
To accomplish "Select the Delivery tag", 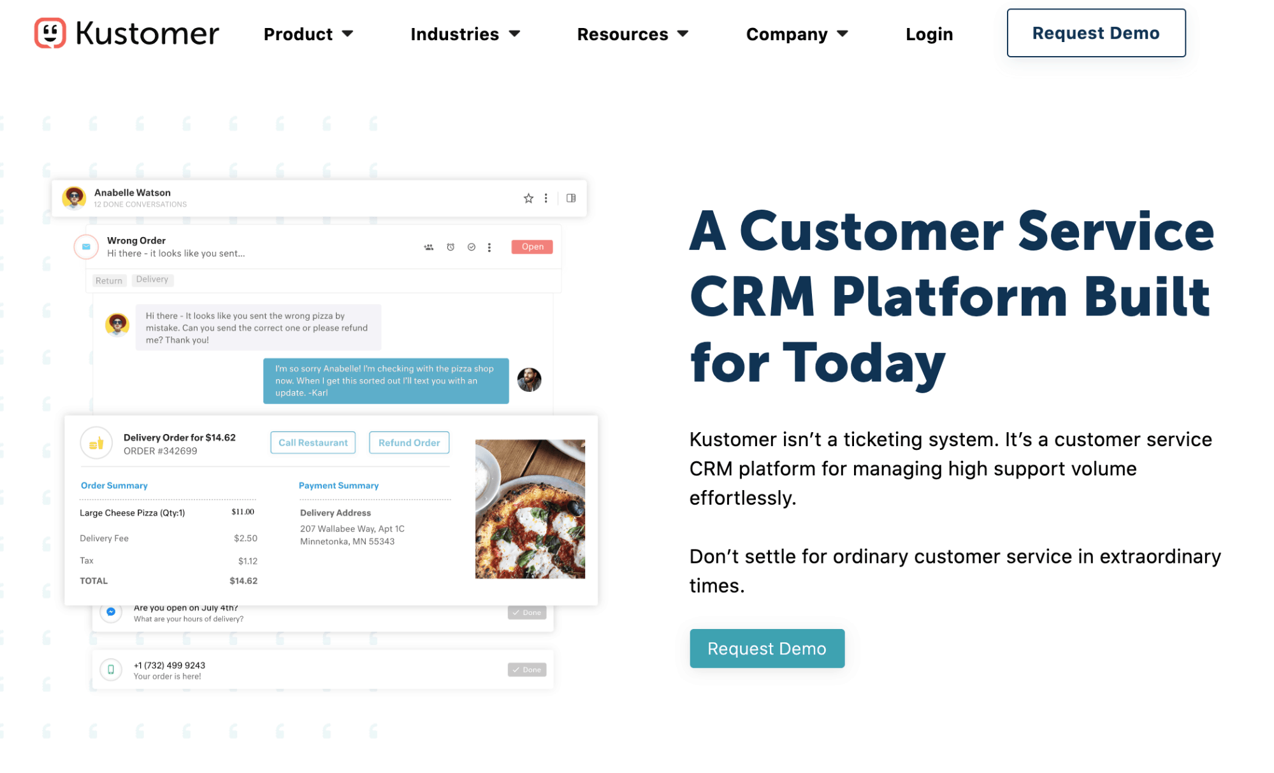I will (x=152, y=280).
